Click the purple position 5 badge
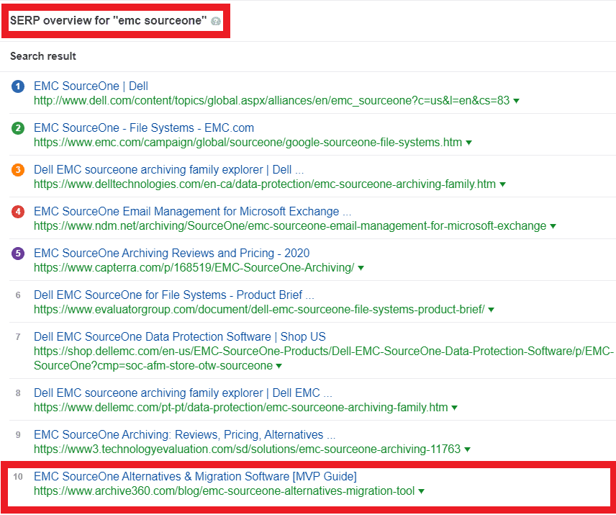This screenshot has width=616, height=515. click(x=18, y=254)
